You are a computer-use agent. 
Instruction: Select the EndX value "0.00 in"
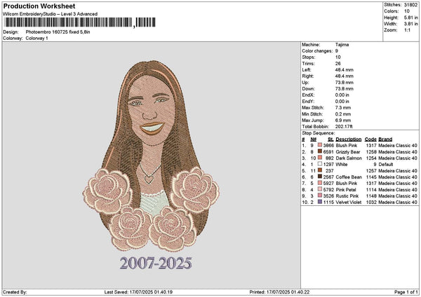342,95
